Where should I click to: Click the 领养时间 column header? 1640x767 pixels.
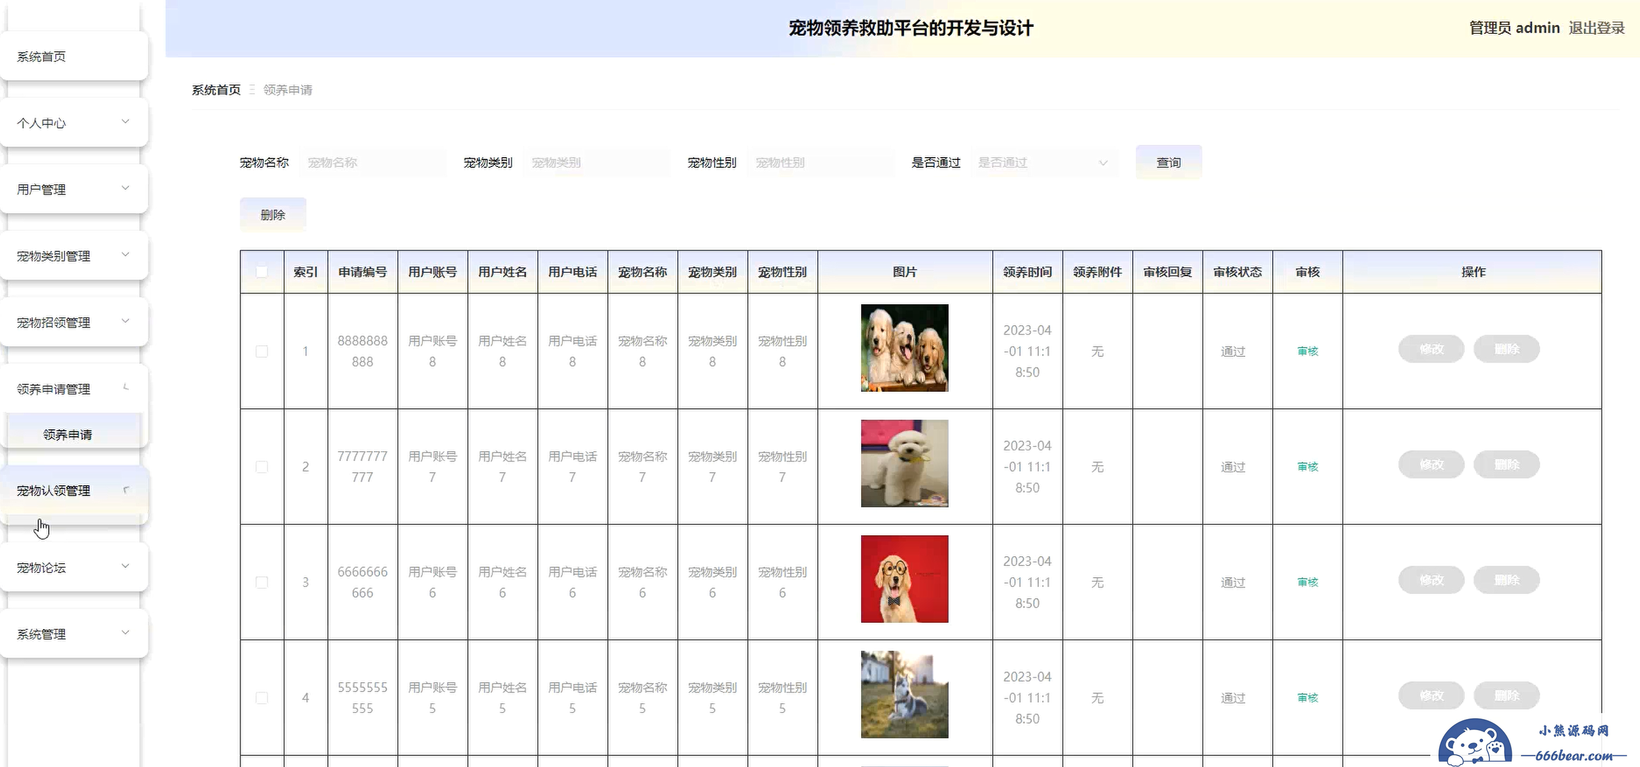1027,272
